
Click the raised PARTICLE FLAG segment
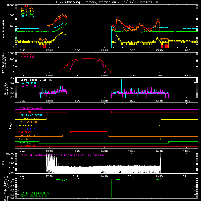click(x=85, y=135)
